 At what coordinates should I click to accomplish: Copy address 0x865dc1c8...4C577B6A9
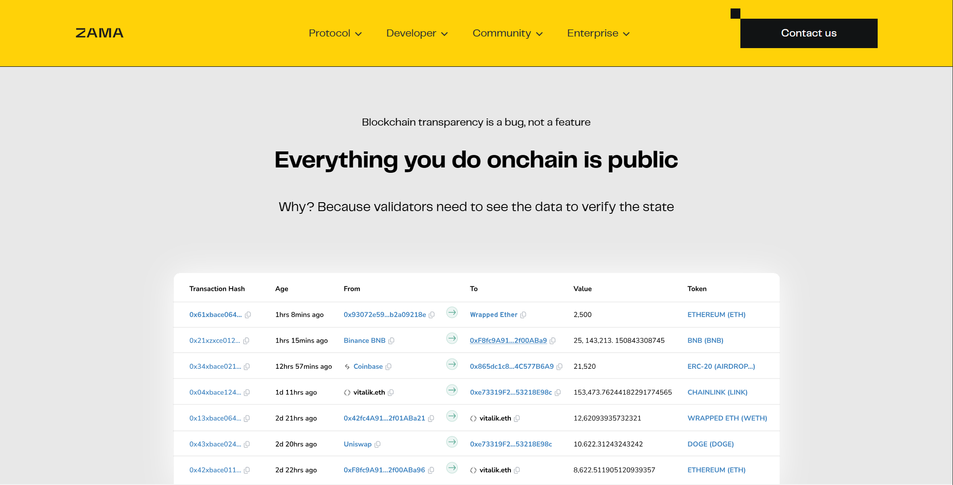pos(559,367)
